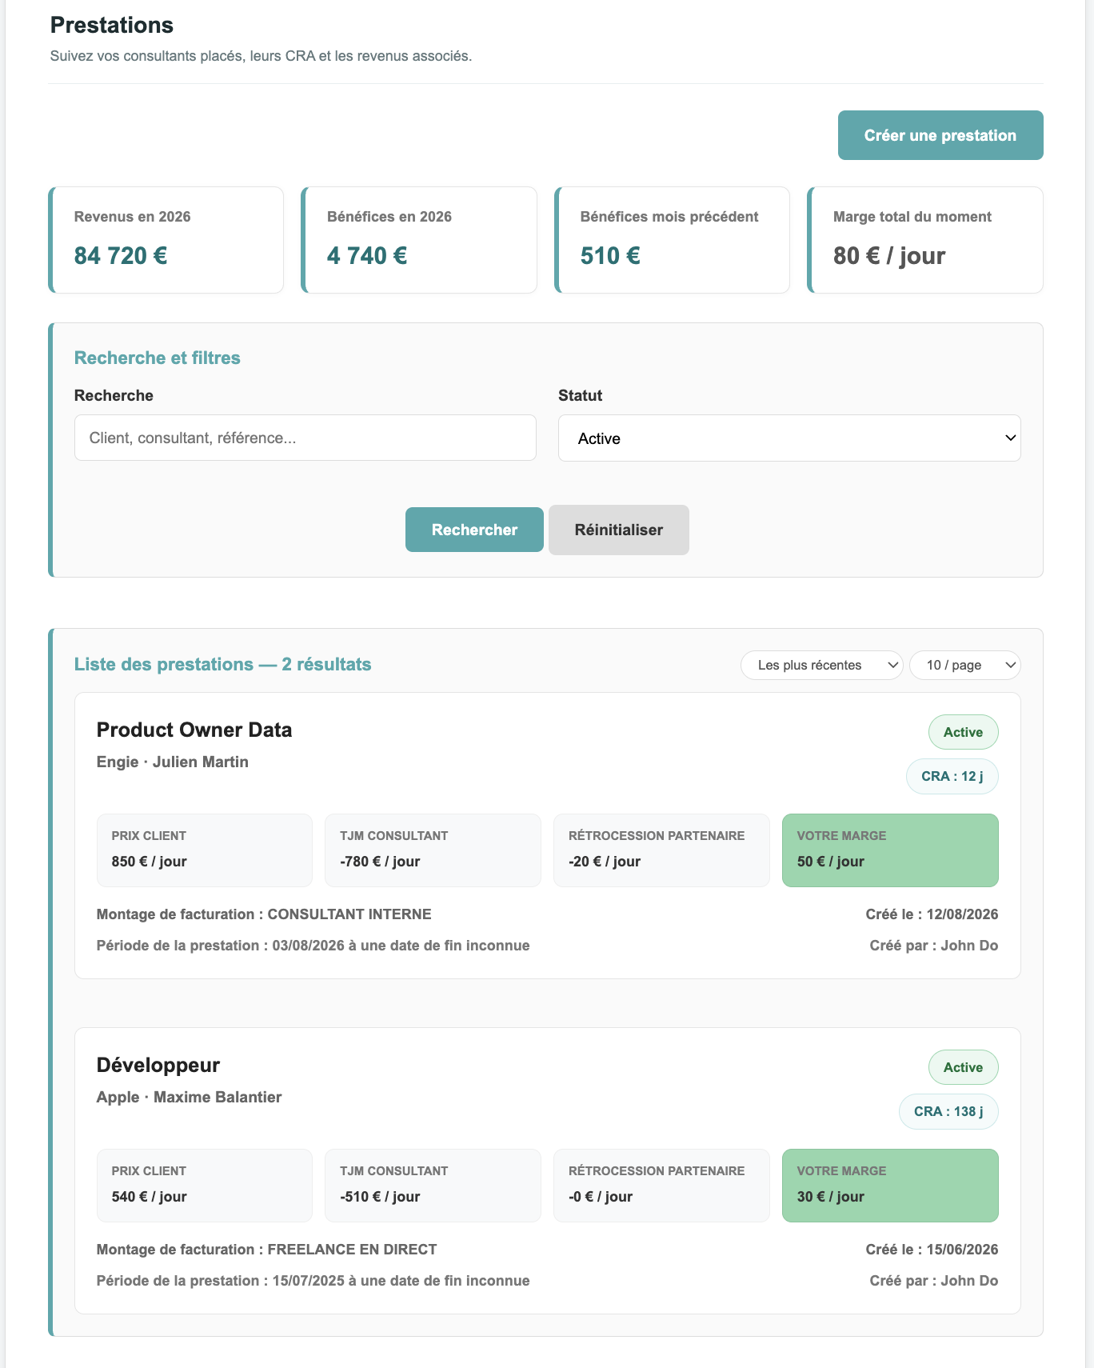Open the Product Owner Data prestation
Viewport: 1094px width, 1368px height.
pos(194,730)
